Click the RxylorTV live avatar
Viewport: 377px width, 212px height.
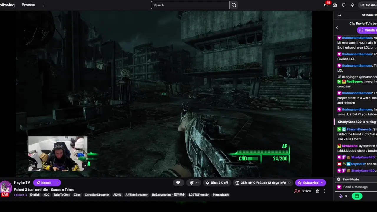pyautogui.click(x=5, y=188)
